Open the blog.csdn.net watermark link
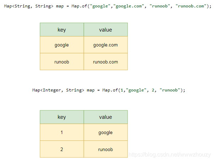This screenshot has height=161, width=214. (x=170, y=155)
